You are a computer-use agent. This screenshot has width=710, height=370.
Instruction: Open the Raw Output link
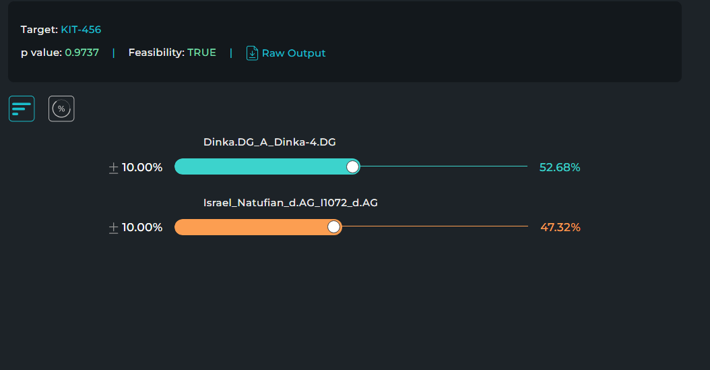(294, 53)
